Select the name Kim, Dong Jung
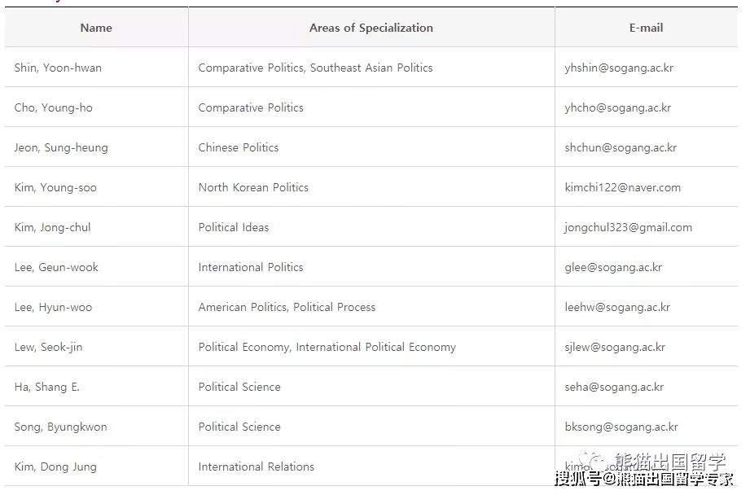The height and width of the screenshot is (495, 750). click(55, 467)
